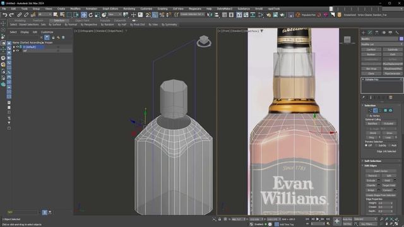This screenshot has width=404, height=227.
Task: Switch to the Object Paint ribbon tab
Action: coord(82,20)
